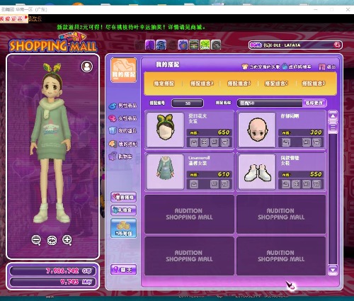354x301 pixels.
Task: Click the large 我的搭配 orange icon
Action: pyautogui.click(x=123, y=70)
